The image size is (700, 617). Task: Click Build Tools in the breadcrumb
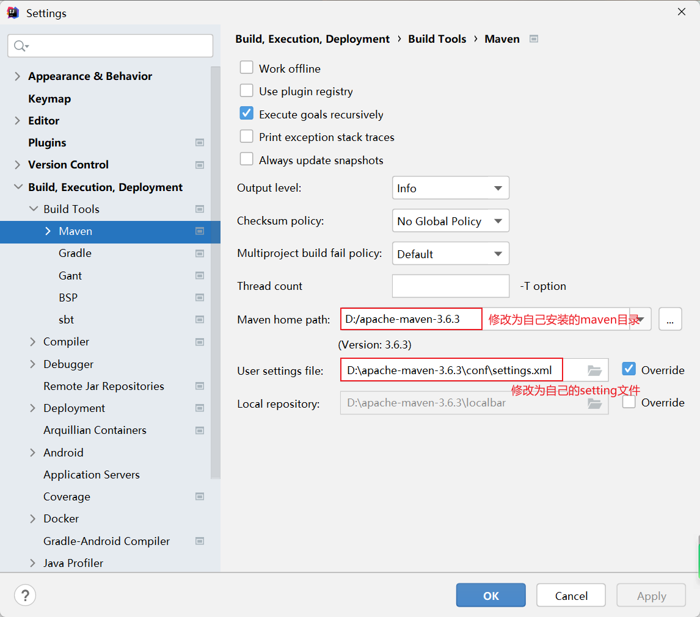[437, 39]
